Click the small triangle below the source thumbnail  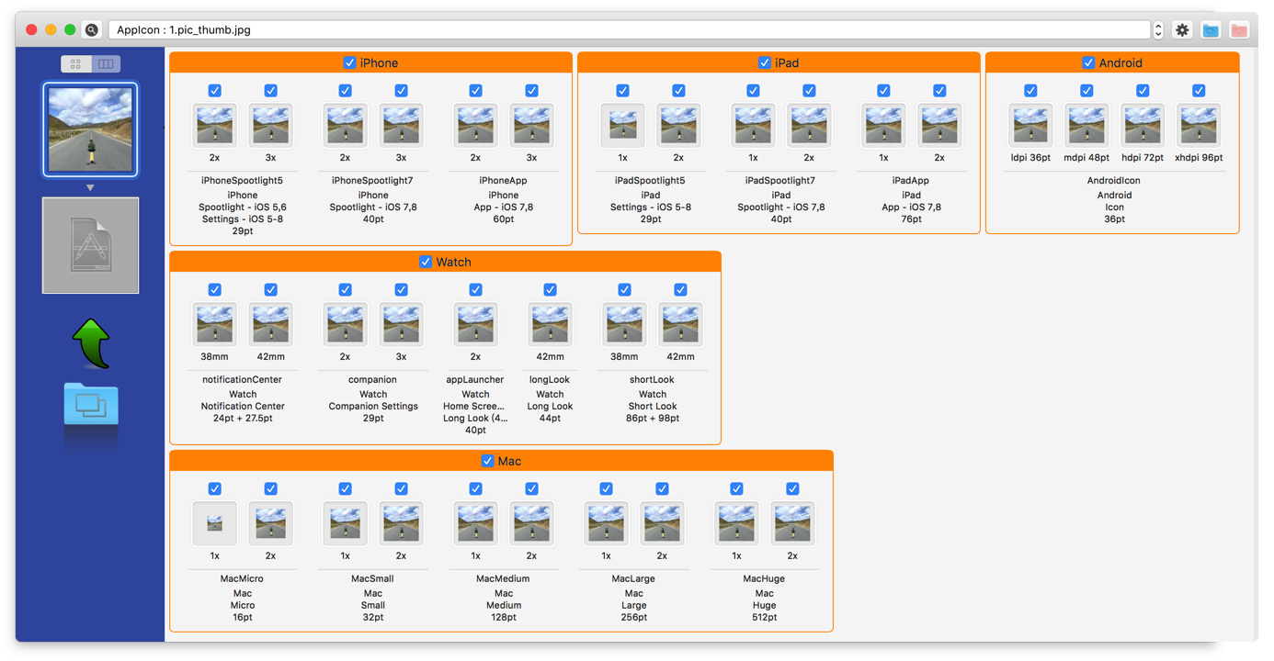coord(90,187)
